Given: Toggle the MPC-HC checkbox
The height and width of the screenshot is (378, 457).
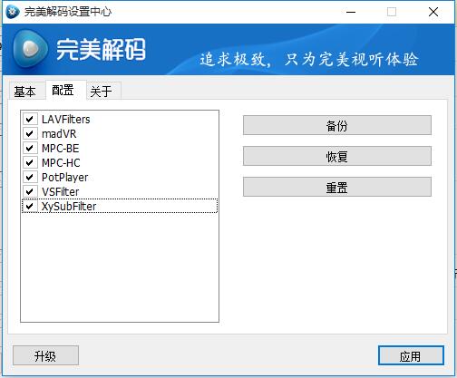Looking at the screenshot, I should point(30,162).
